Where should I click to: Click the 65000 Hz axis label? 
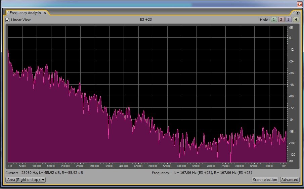196,166
